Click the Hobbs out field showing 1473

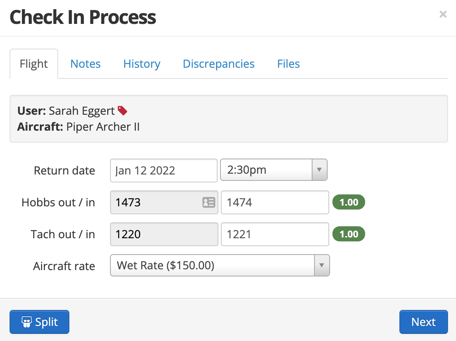155,202
